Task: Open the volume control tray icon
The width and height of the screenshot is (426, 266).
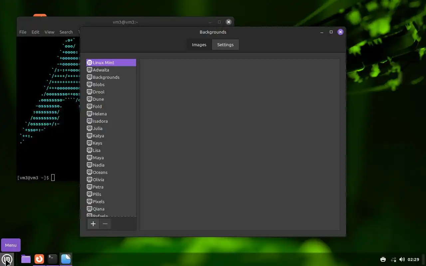Action: tap(402, 259)
